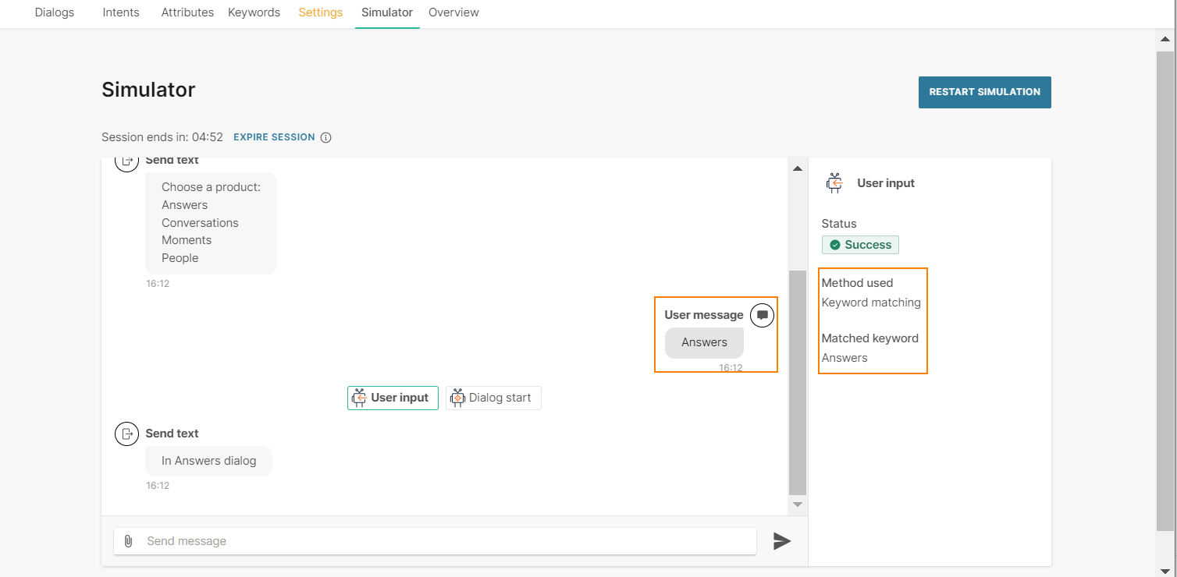Click the In Answers dialog message bubble

(208, 461)
